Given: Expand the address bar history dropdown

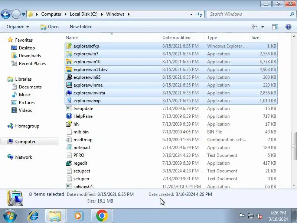Looking at the screenshot, I should click(191, 14).
